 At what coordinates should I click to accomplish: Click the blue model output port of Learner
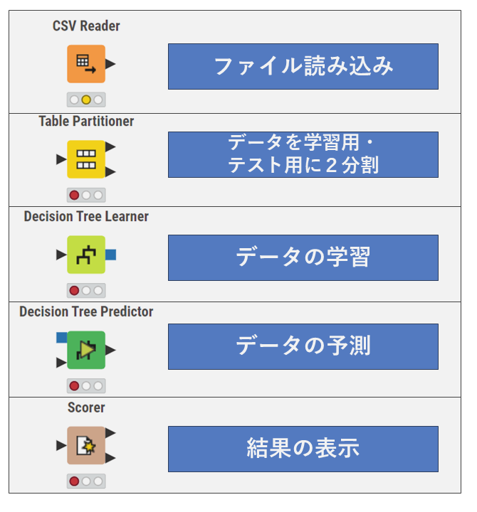pyautogui.click(x=110, y=255)
